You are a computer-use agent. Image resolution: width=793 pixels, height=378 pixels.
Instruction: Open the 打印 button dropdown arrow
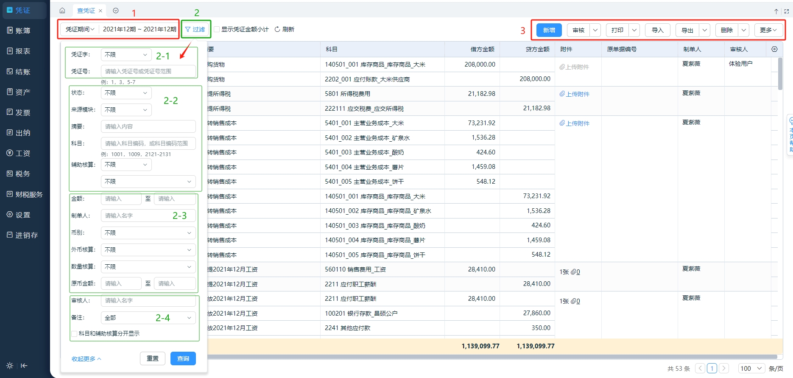634,30
